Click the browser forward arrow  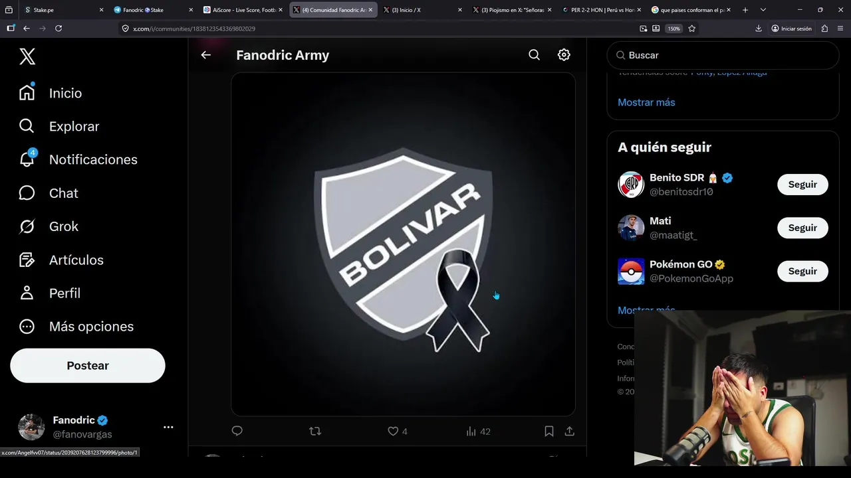tap(43, 29)
